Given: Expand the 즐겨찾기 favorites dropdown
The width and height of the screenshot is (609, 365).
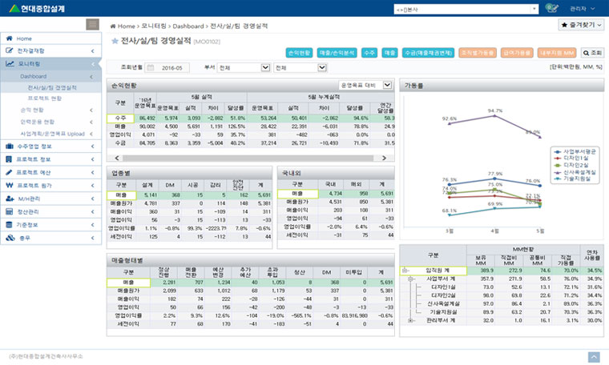Looking at the screenshot, I should point(580,26).
